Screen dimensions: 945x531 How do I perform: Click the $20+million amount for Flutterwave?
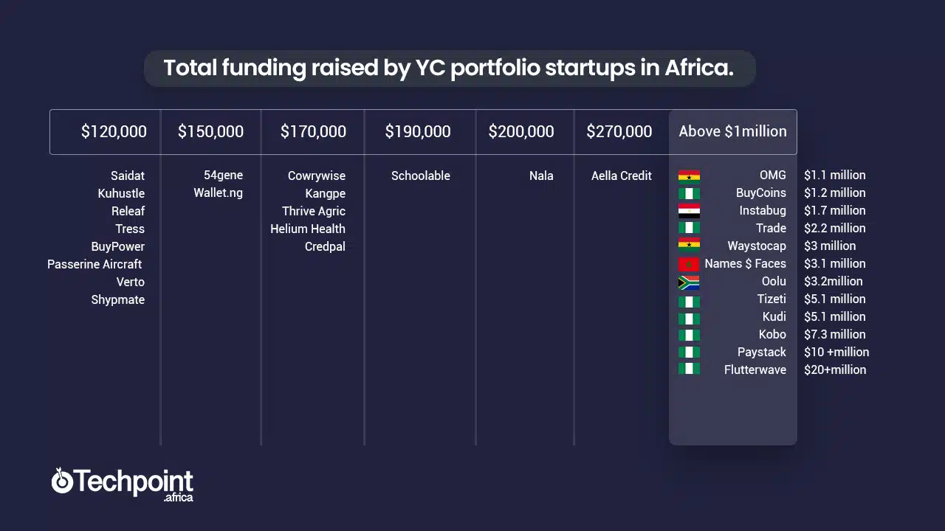[x=835, y=370]
